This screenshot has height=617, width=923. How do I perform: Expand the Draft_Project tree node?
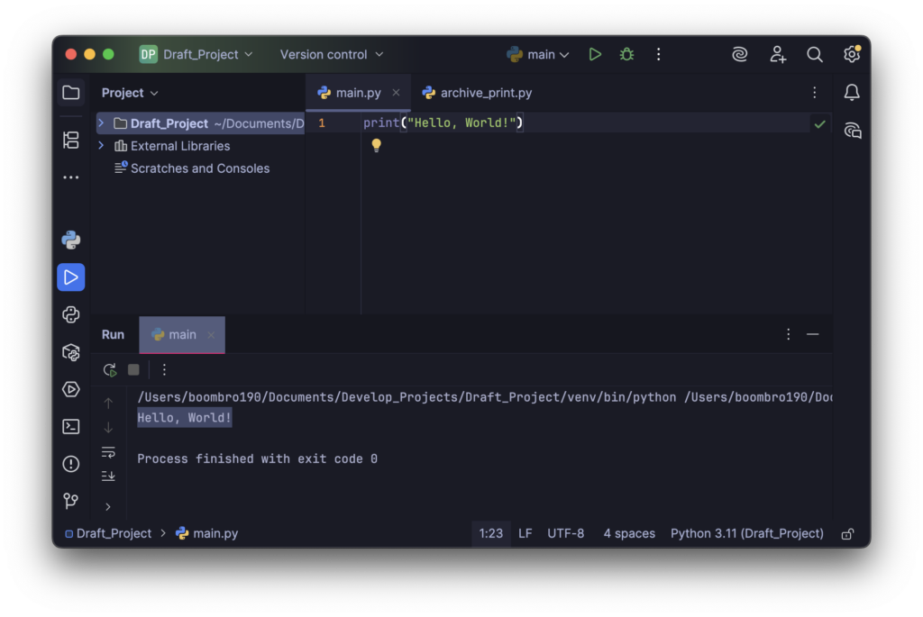click(x=101, y=123)
